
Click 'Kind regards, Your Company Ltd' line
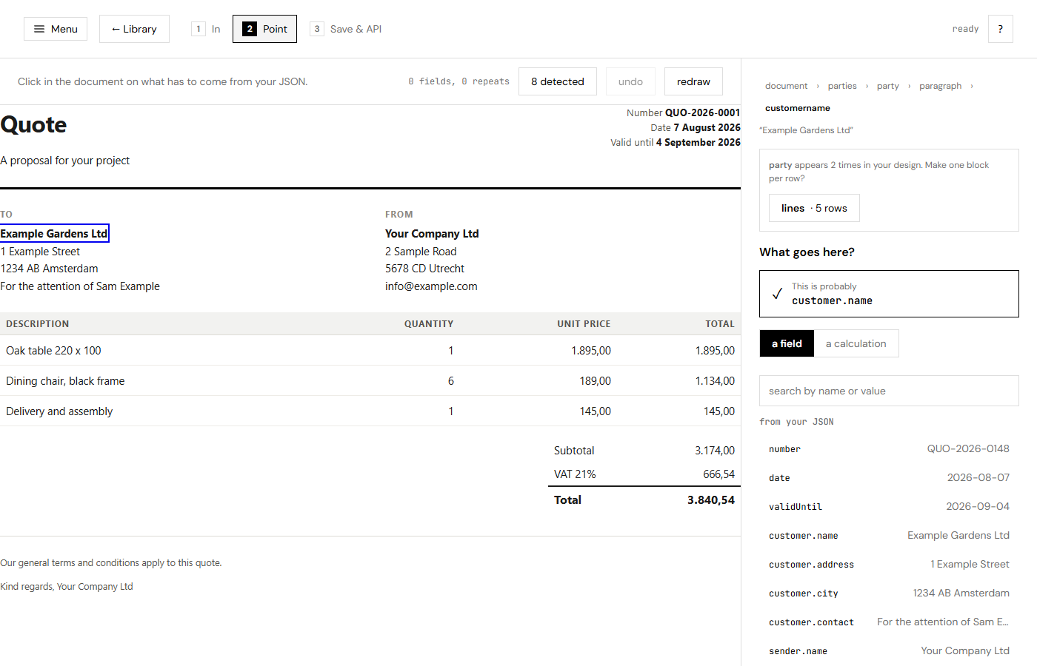point(67,587)
